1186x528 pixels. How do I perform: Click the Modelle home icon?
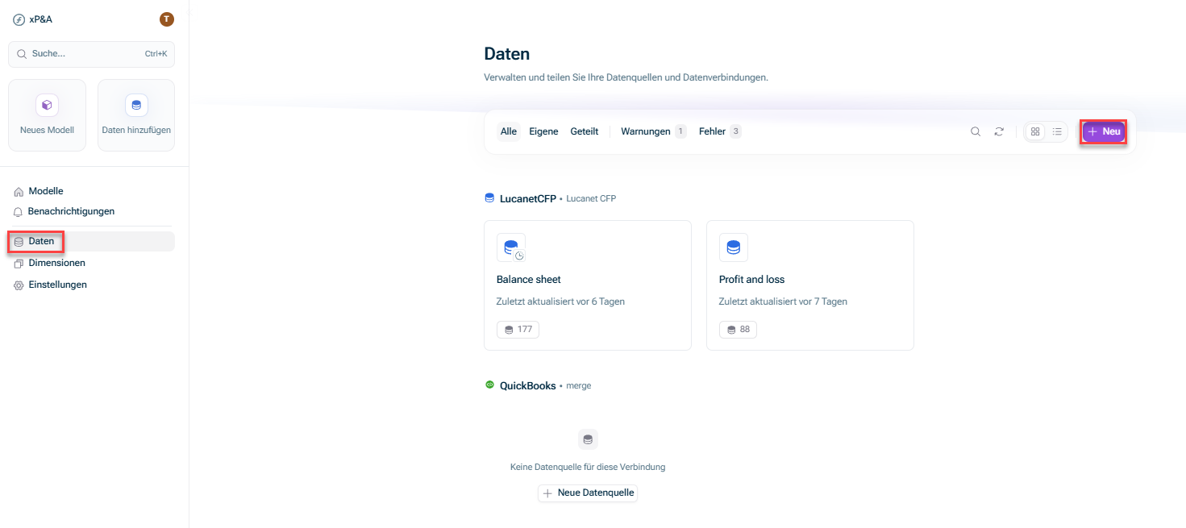pos(19,192)
